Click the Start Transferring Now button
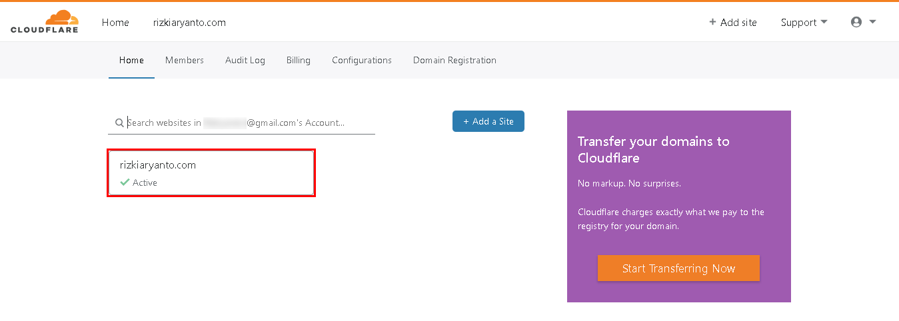The height and width of the screenshot is (321, 899). pos(678,268)
